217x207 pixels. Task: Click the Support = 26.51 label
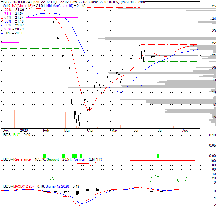coord(59,159)
